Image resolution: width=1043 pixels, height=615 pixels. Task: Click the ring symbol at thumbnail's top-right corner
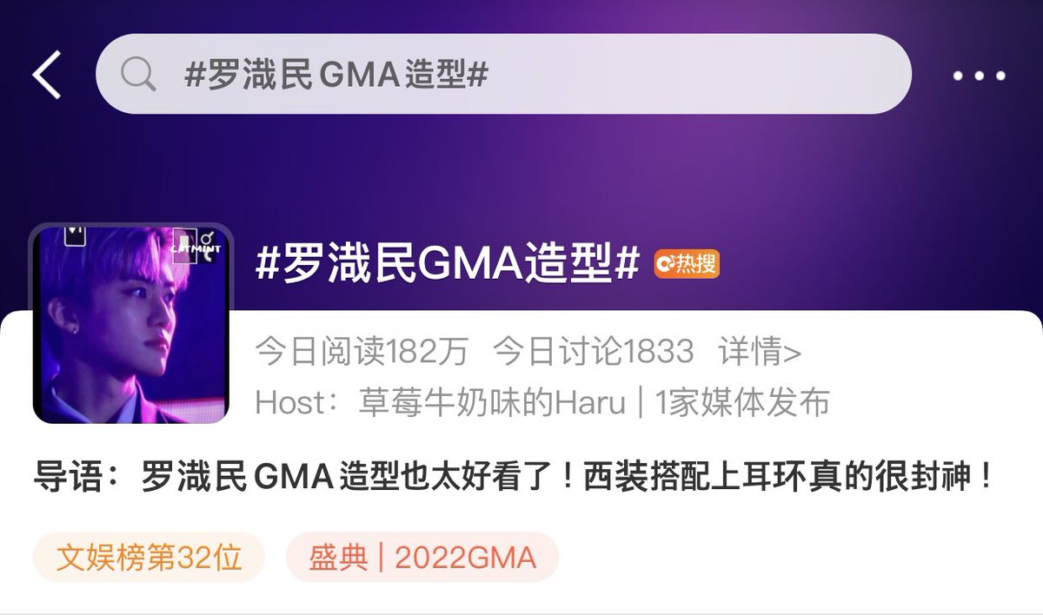(x=209, y=236)
